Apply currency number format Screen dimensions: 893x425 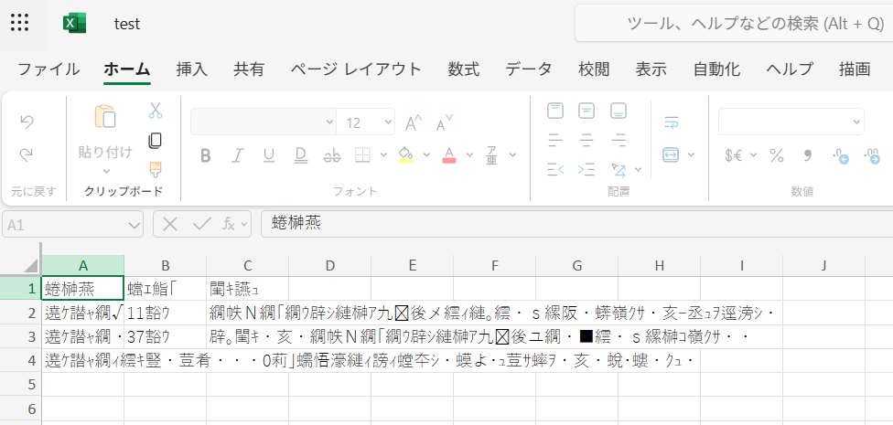coord(734,154)
